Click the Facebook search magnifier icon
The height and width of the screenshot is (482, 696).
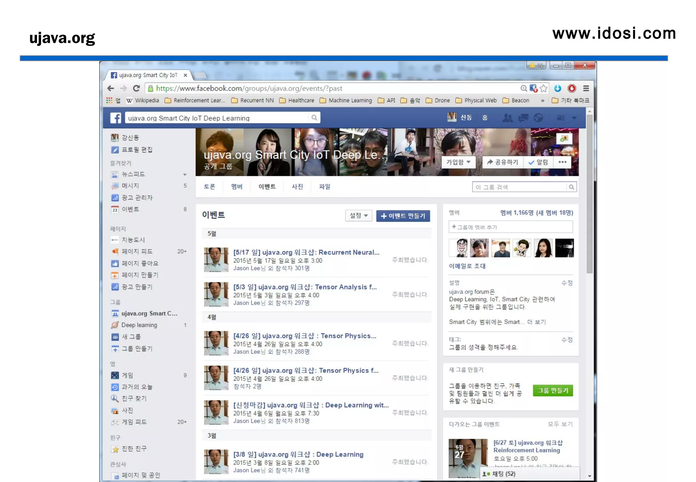314,118
